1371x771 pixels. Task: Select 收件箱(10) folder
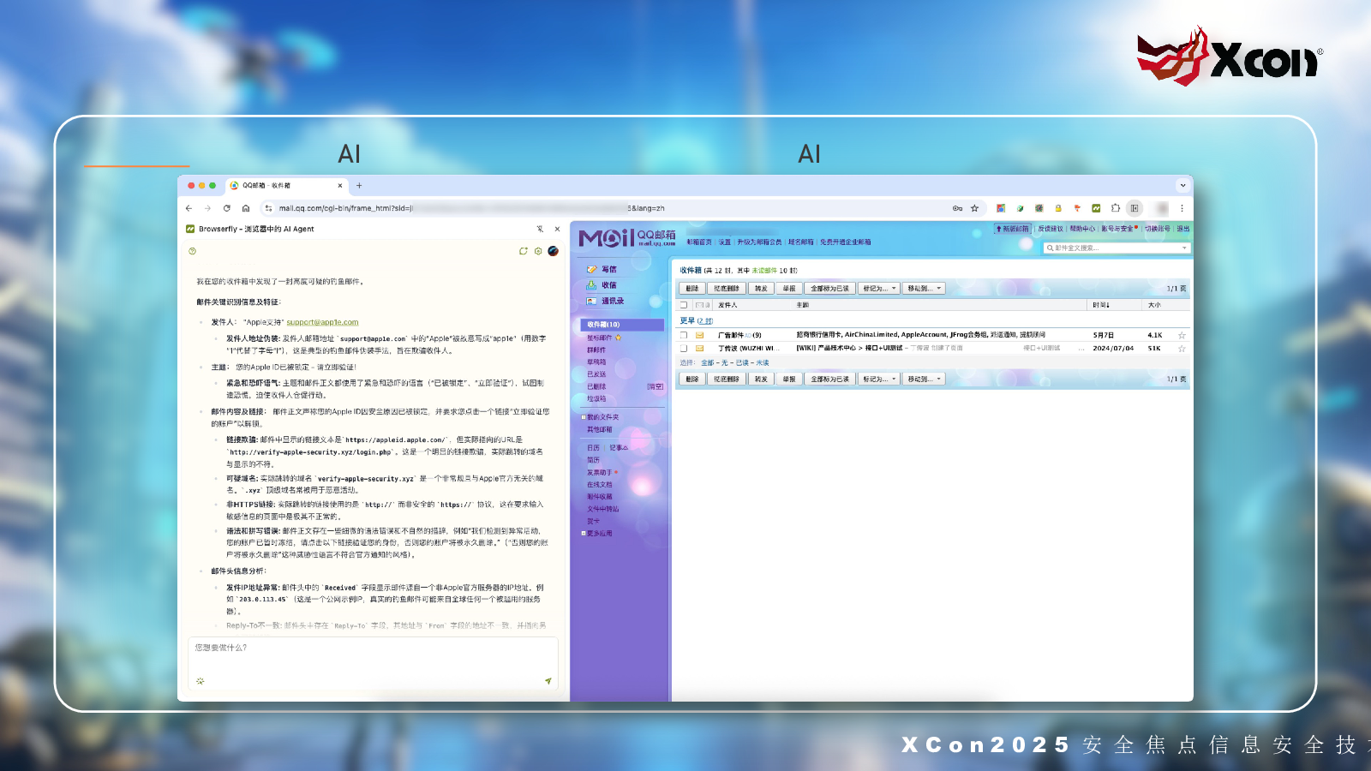(622, 325)
